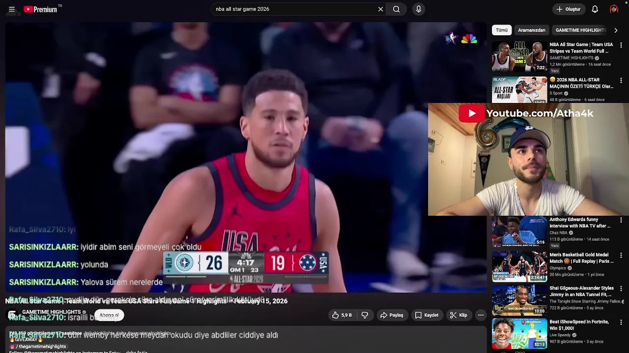
Task: Click sidebar channel 'Olympics'
Action: click(x=558, y=268)
